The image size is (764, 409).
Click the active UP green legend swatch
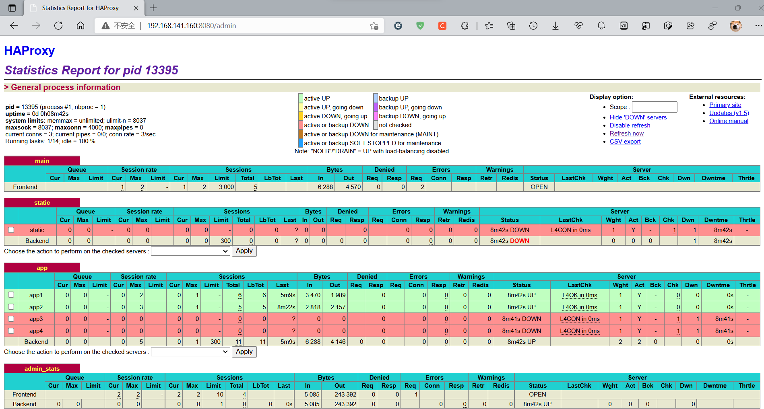click(301, 98)
